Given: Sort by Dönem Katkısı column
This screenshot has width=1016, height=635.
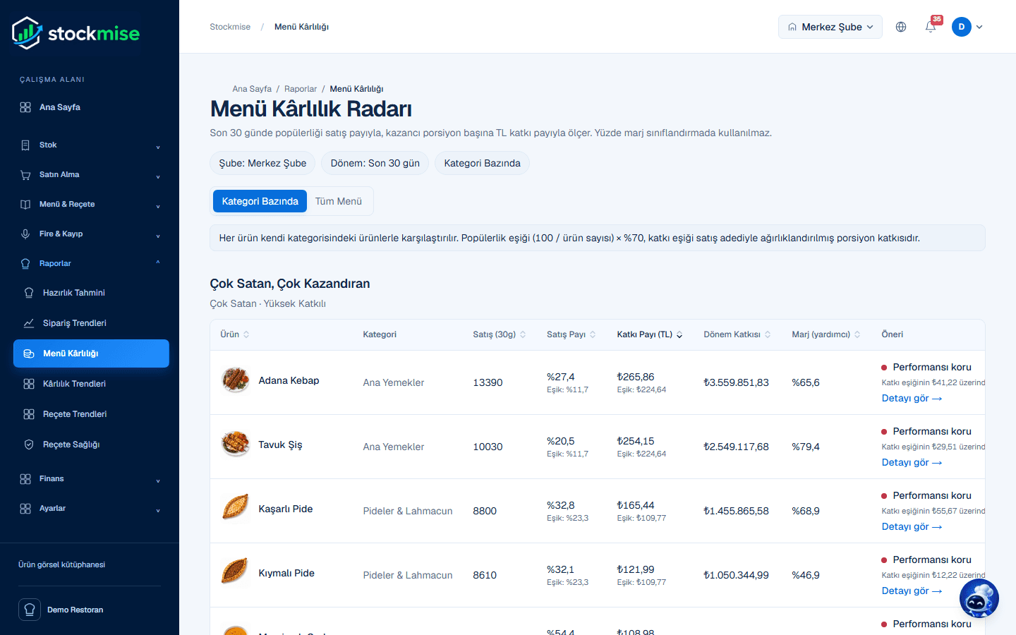Looking at the screenshot, I should coord(737,334).
